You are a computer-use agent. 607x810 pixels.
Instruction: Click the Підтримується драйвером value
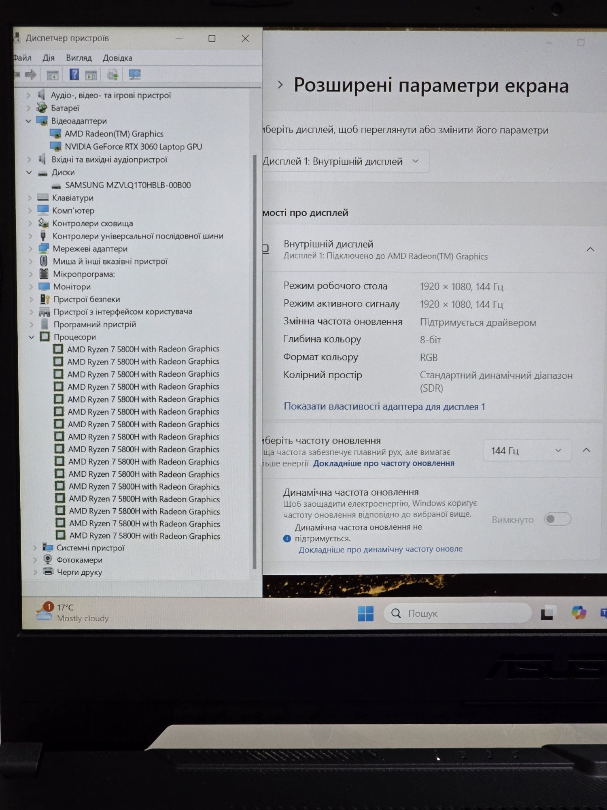pyautogui.click(x=478, y=322)
